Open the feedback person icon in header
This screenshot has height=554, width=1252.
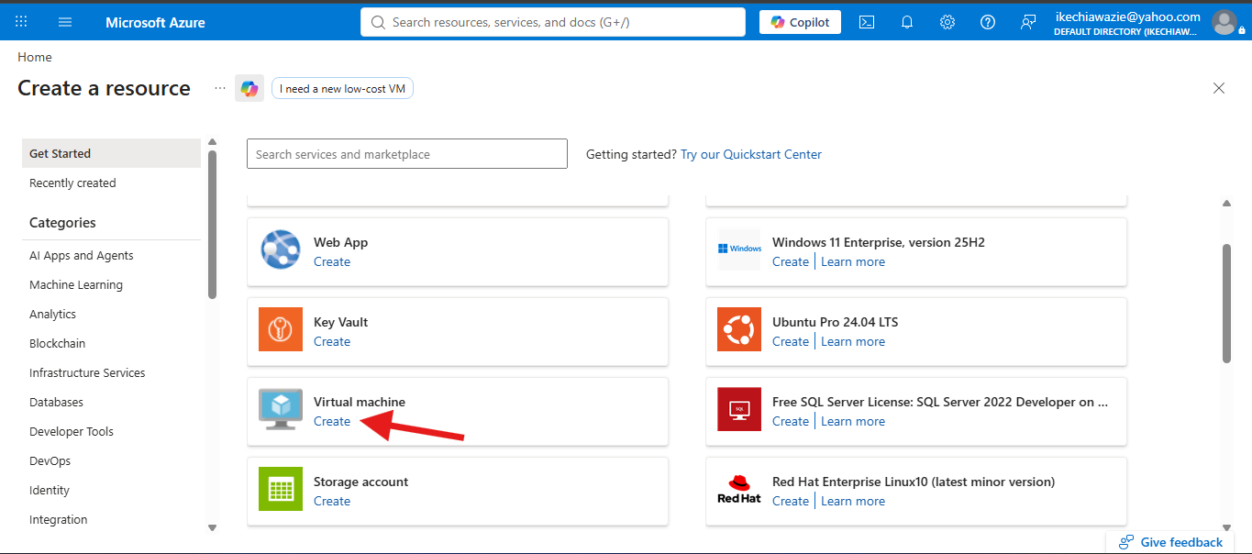click(x=1028, y=22)
